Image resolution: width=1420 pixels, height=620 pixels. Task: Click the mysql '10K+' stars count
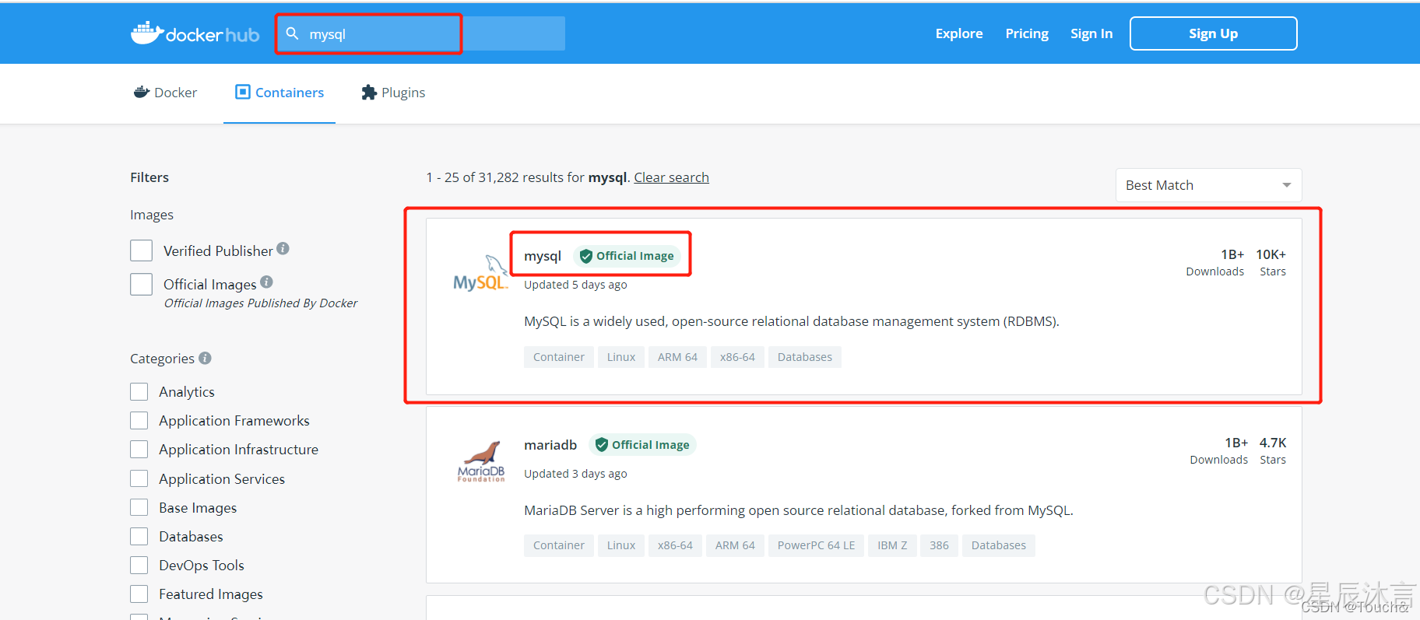1271,254
